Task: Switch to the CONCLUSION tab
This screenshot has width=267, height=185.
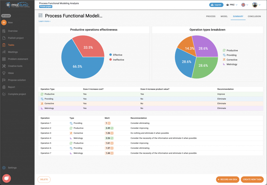Action: click(x=254, y=16)
